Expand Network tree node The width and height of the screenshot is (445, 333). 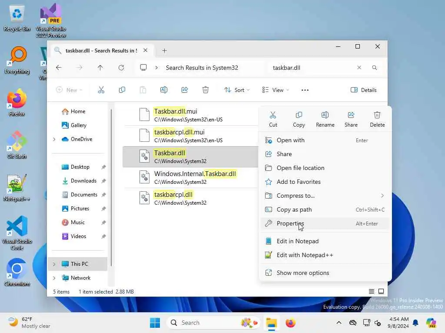(x=54, y=278)
